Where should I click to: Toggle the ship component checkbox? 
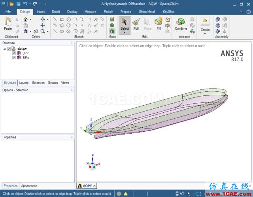(9, 49)
